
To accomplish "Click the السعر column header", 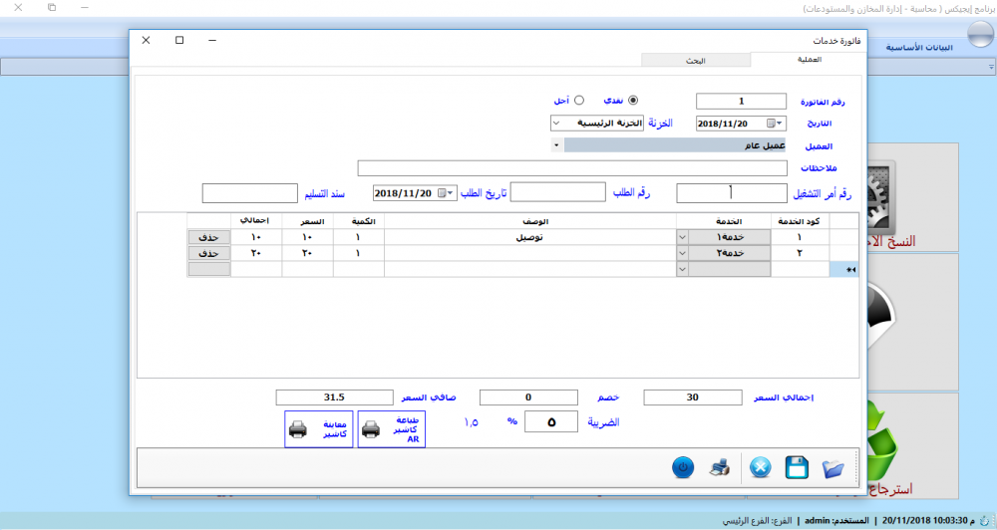I will click(308, 221).
